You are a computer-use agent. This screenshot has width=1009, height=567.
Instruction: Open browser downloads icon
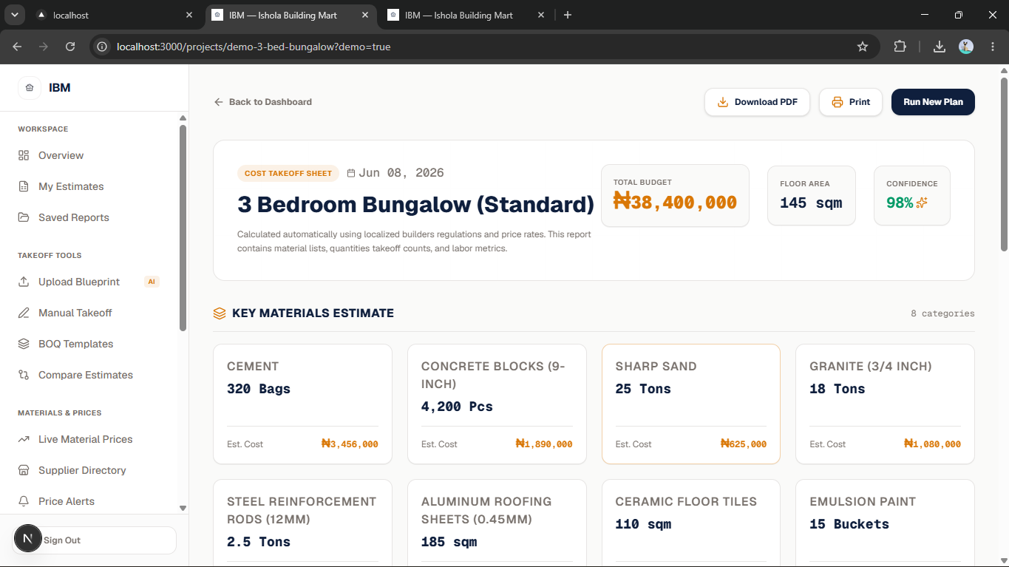(x=940, y=47)
